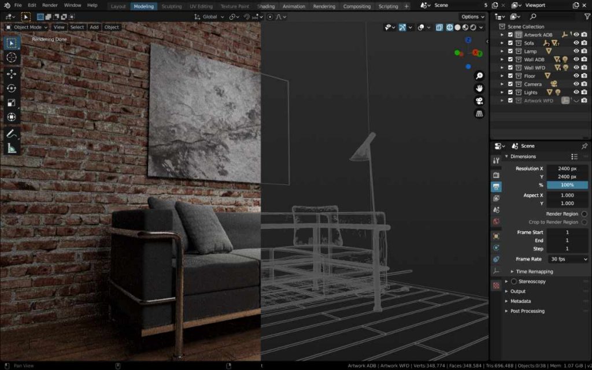Open the Frame Rate dropdown

[567, 259]
